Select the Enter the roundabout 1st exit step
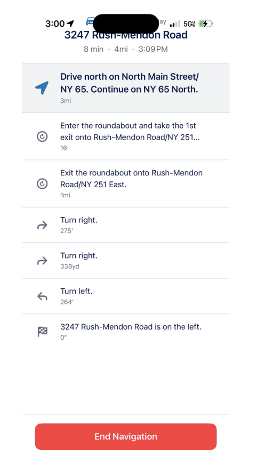 (126, 136)
